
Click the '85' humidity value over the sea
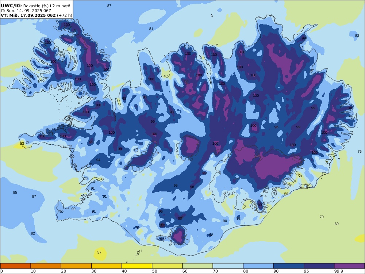[x=15, y=192]
